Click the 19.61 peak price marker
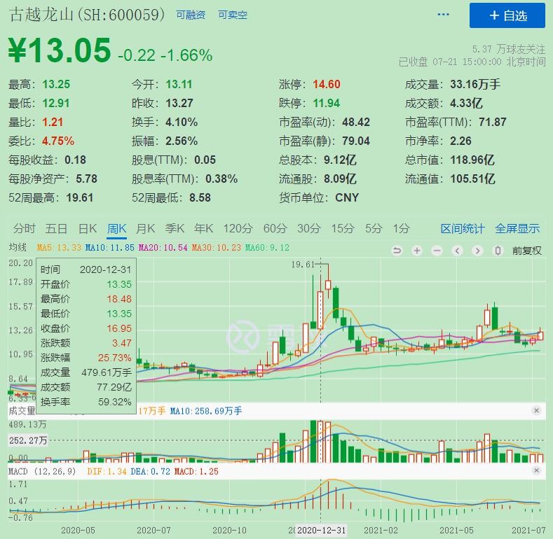The image size is (553, 539). coord(302,264)
